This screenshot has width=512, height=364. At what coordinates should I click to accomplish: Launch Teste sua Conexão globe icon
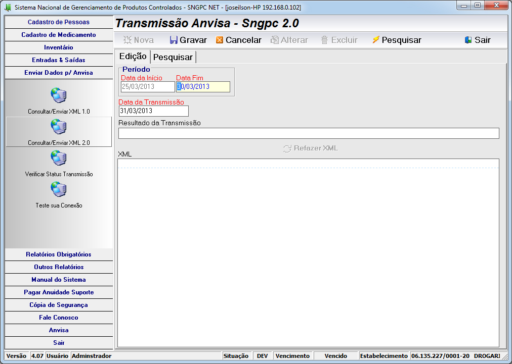(59, 189)
